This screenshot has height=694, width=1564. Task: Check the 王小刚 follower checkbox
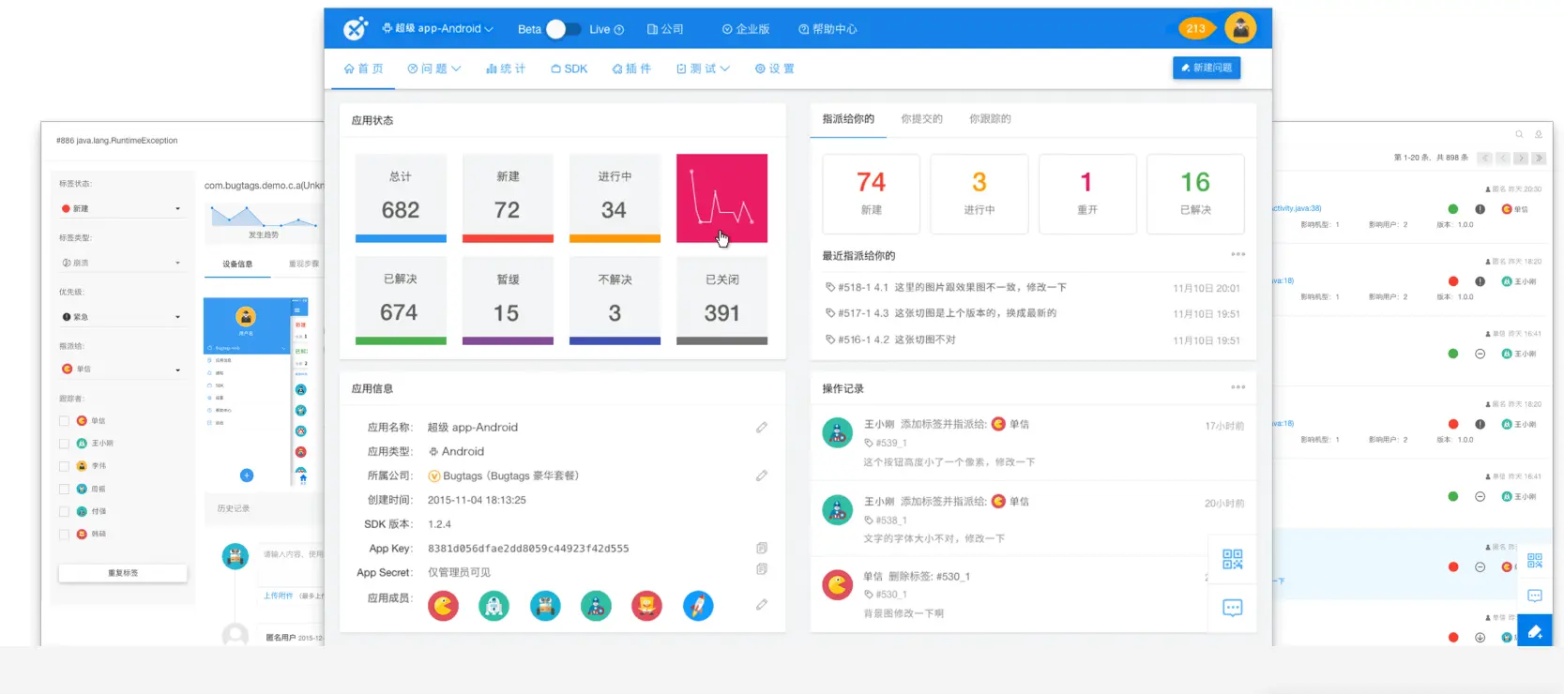tap(64, 444)
